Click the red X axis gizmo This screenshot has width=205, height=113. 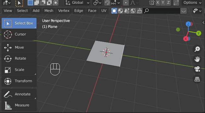coord(185,39)
